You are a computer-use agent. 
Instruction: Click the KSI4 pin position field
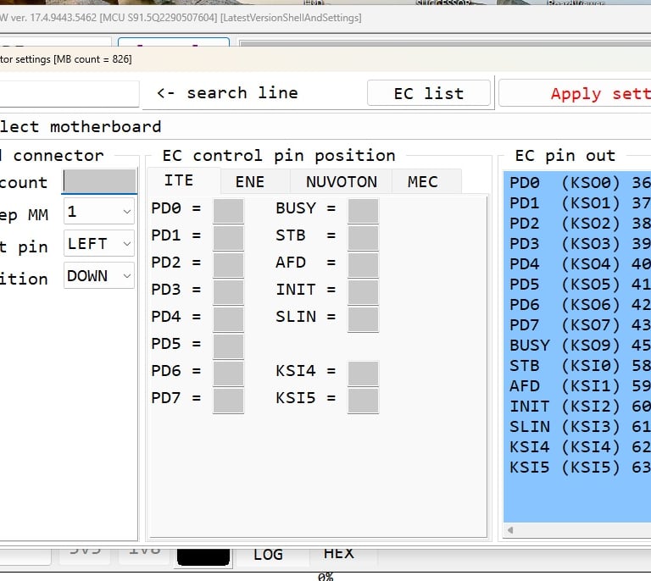(x=364, y=373)
